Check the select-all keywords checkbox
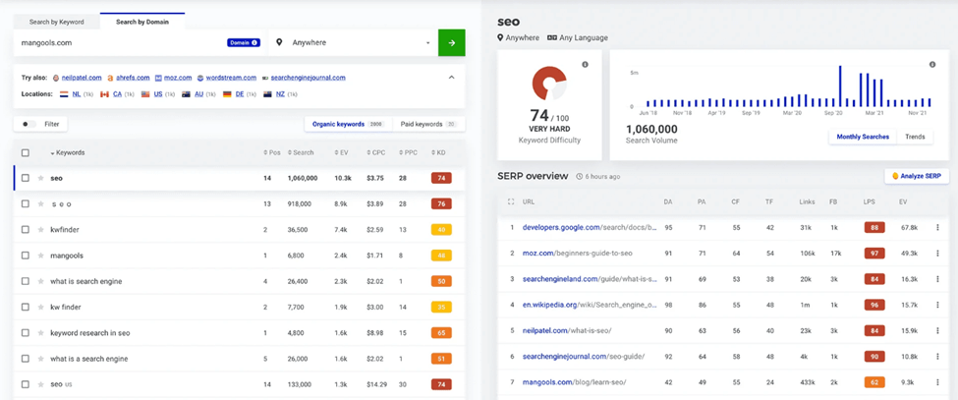 (x=25, y=152)
